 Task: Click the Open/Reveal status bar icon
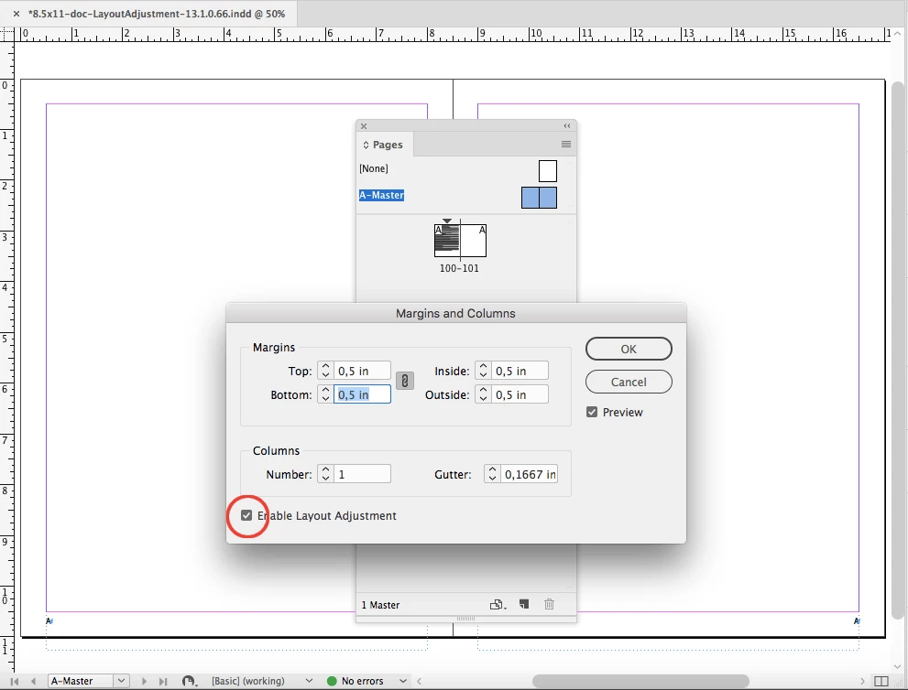point(190,682)
